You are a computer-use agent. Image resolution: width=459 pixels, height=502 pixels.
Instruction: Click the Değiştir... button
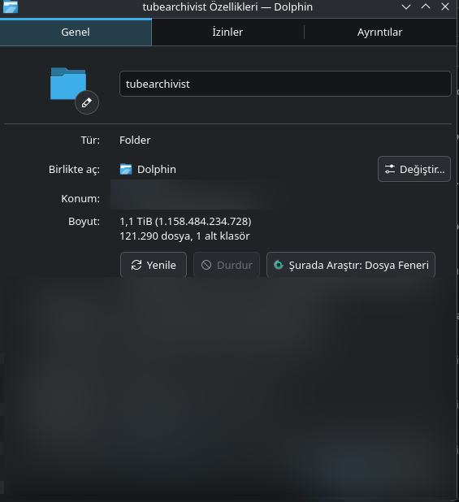(414, 169)
